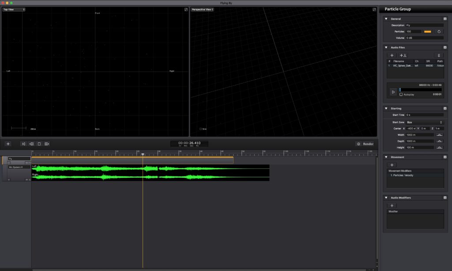Viewport: 452px width, 271px height.
Task: Delete the selected audio file with the trash icon
Action: [x=439, y=55]
